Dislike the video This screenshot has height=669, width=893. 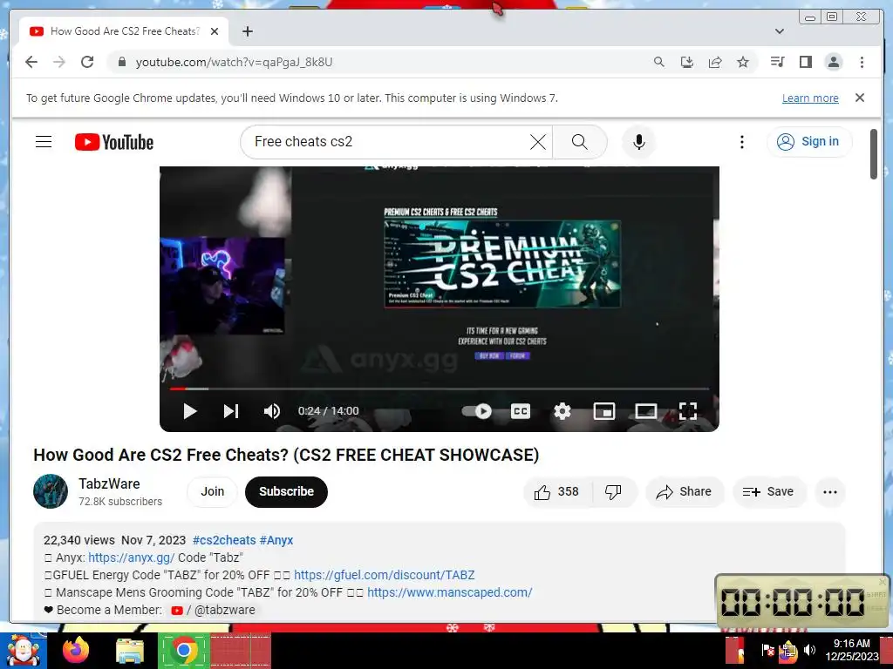click(x=613, y=492)
